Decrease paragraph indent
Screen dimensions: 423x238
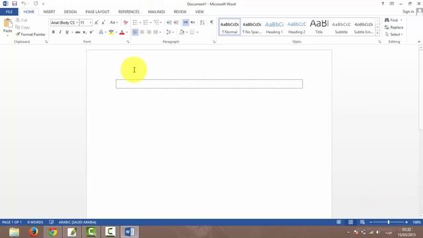169,22
